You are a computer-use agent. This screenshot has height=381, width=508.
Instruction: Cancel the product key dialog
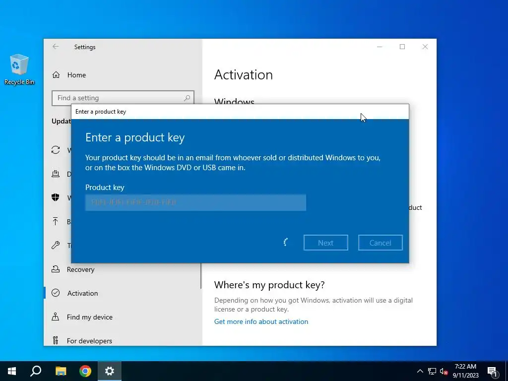point(381,243)
